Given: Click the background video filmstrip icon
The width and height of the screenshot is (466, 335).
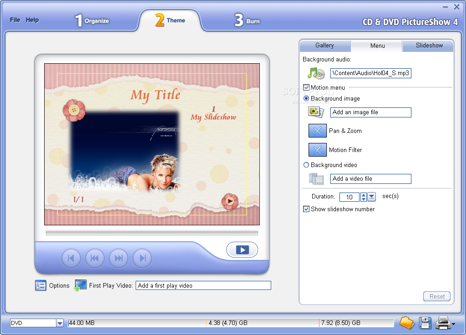Looking at the screenshot, I should [316, 178].
